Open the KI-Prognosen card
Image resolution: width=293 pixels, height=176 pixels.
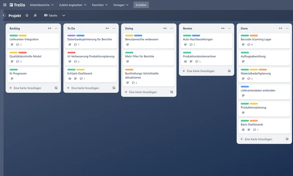pyautogui.click(x=33, y=75)
